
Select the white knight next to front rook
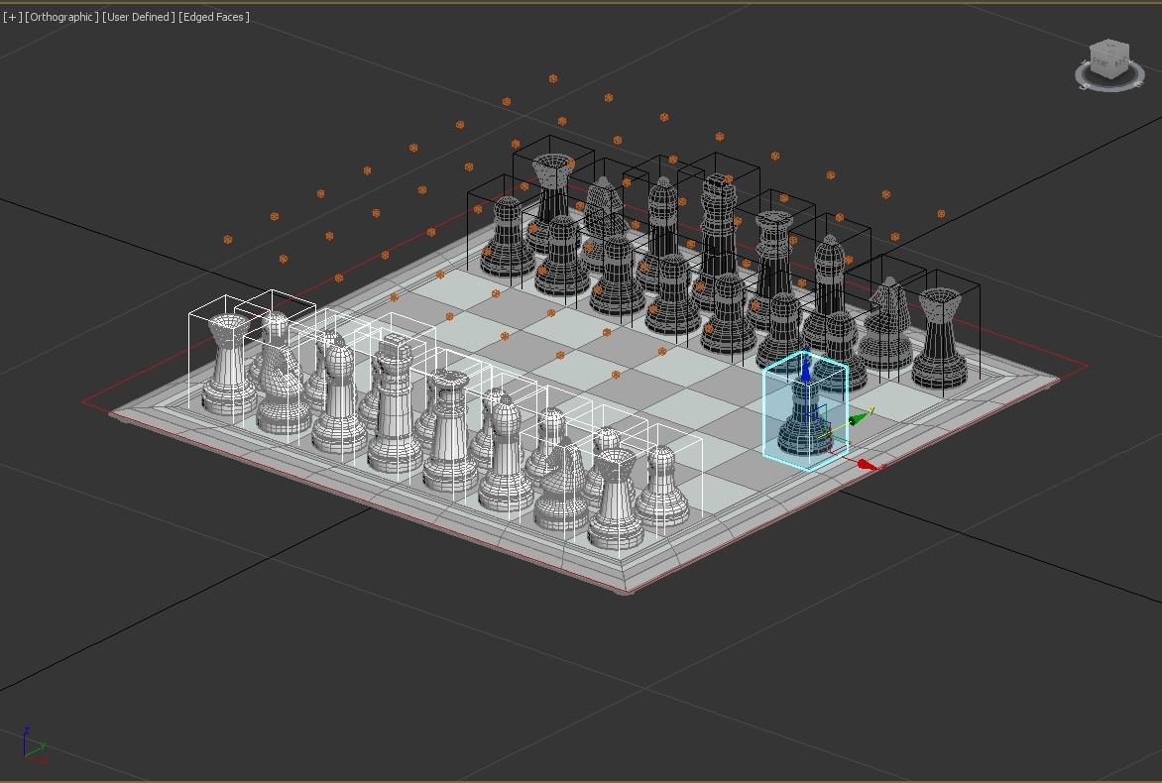(x=561, y=491)
